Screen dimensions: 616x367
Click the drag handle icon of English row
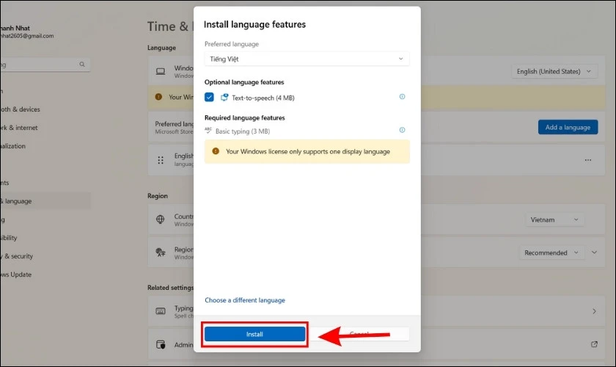pyautogui.click(x=161, y=160)
